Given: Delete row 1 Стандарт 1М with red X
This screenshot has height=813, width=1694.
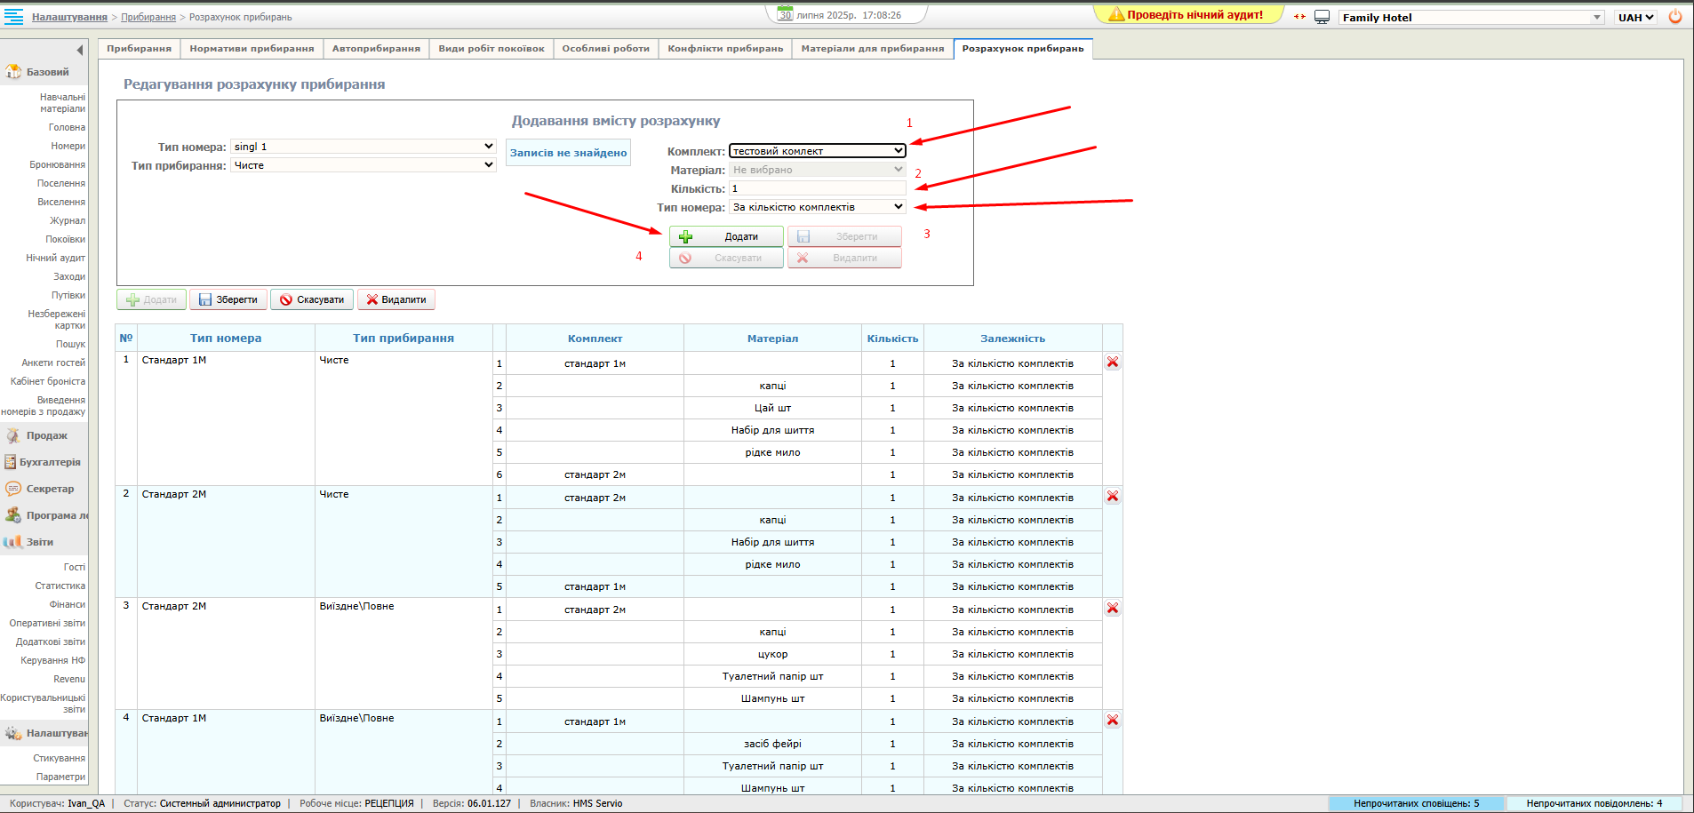Looking at the screenshot, I should [x=1112, y=363].
